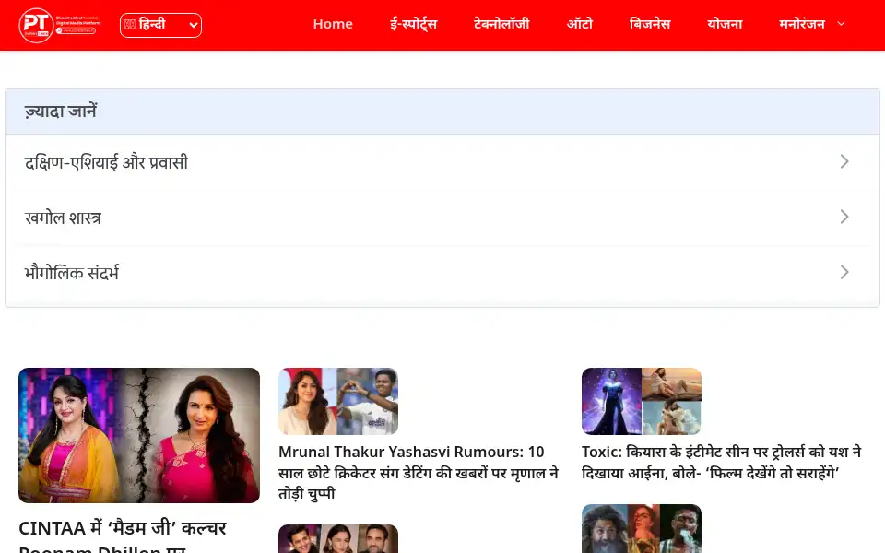Open the thumbnail below Mrunal Thakur article
This screenshot has height=553, width=885.
click(x=338, y=539)
